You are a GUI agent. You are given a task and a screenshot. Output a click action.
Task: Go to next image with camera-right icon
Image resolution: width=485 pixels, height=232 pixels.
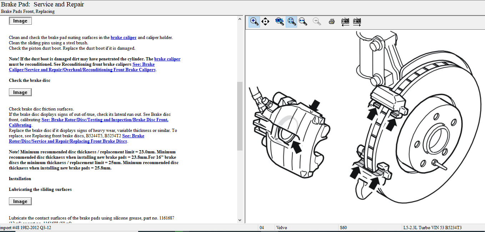point(357,21)
